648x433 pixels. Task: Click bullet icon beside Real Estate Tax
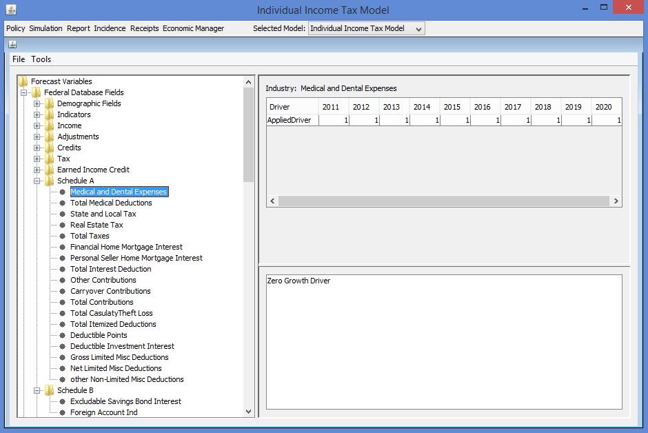pyautogui.click(x=63, y=225)
